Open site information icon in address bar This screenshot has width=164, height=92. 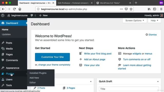pos(38,9)
